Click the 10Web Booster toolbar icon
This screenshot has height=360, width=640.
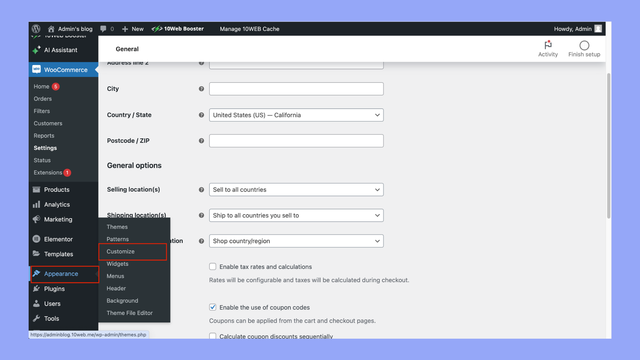click(x=157, y=29)
